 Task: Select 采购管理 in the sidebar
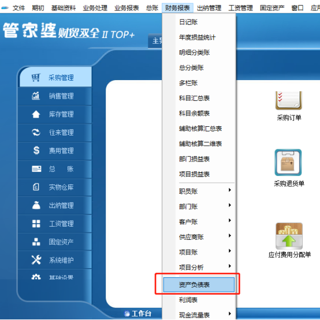(x=55, y=77)
